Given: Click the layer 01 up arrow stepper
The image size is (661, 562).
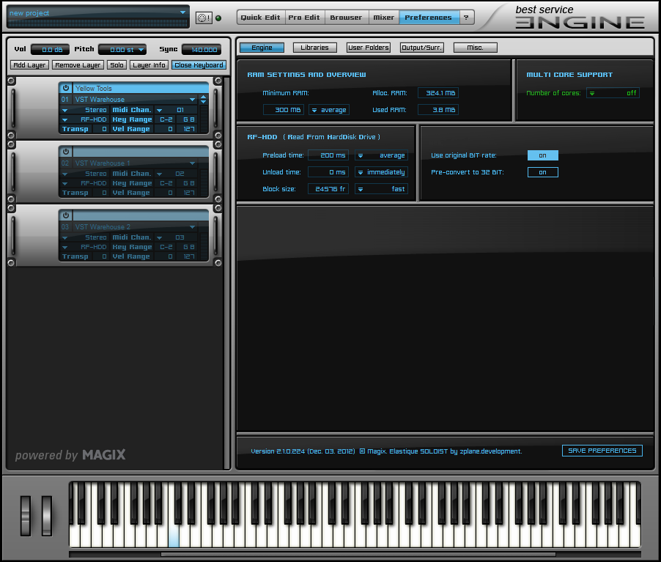Looking at the screenshot, I should pyautogui.click(x=204, y=97).
